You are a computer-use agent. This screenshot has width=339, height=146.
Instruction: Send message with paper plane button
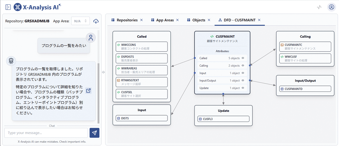[x=95, y=133]
